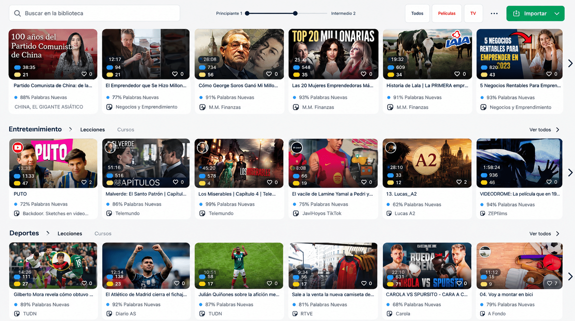Click course icon next to Diario AS
Viewport: 575px width, 321px height.
click(109, 313)
